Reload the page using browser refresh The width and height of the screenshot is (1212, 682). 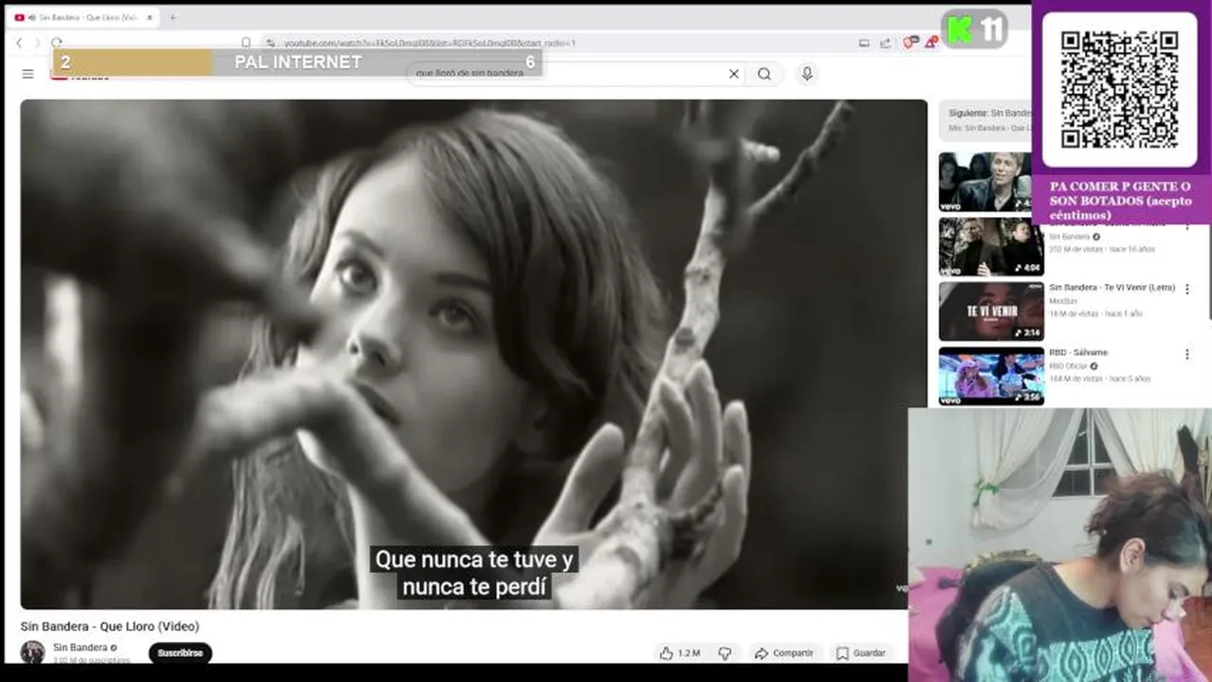[x=57, y=43]
